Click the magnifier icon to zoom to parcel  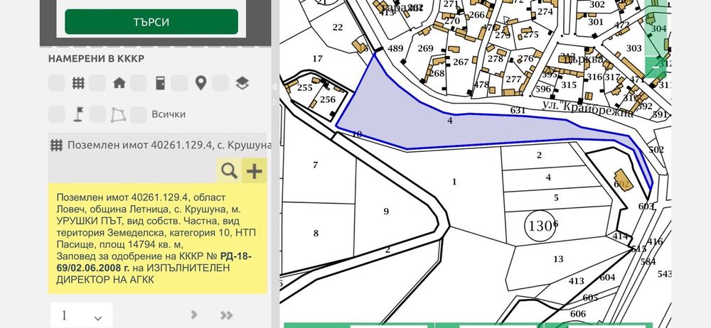tap(229, 171)
